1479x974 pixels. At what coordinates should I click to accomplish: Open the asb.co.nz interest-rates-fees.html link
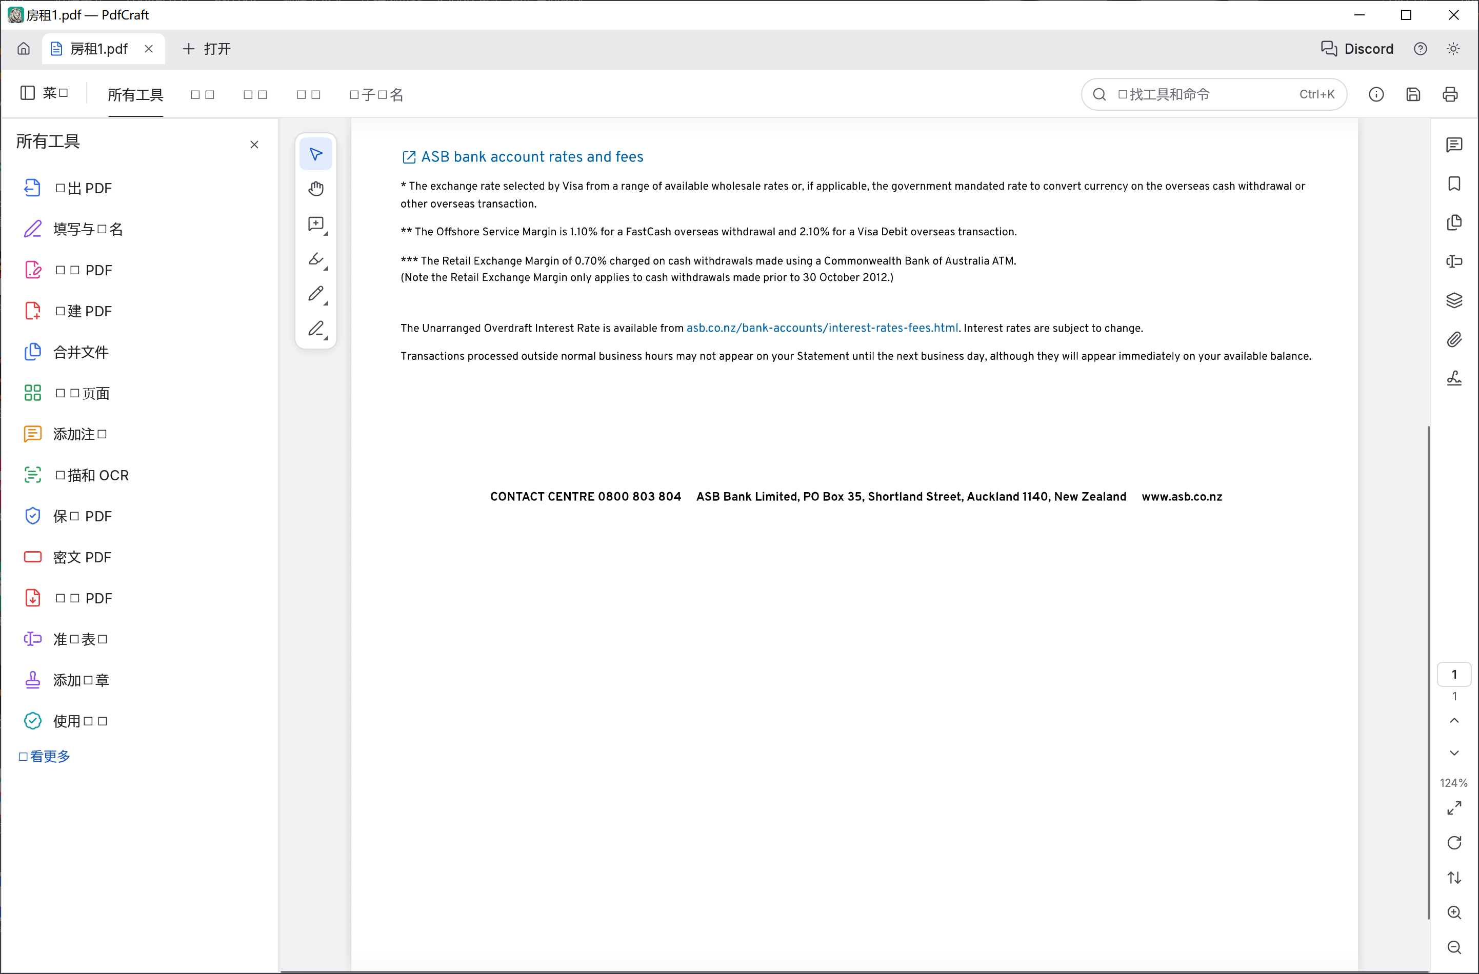click(822, 328)
